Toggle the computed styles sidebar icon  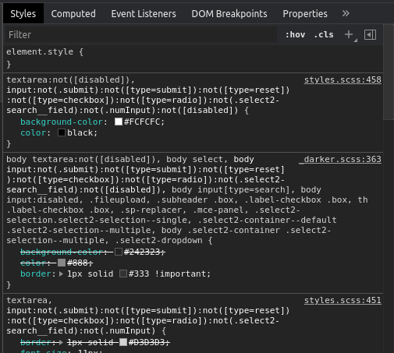click(370, 34)
